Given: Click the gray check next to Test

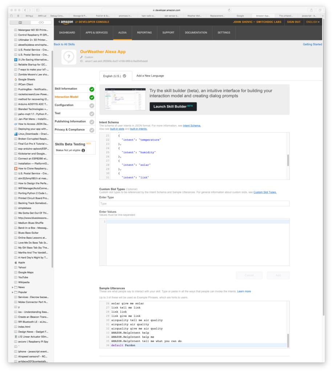Looking at the screenshot, I should [x=92, y=114].
